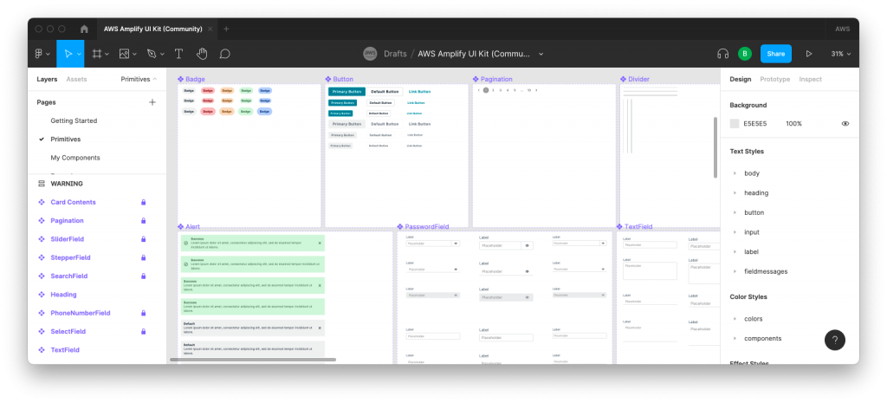Click the green B user avatar
Viewport: 887px width, 403px height.
tap(745, 54)
